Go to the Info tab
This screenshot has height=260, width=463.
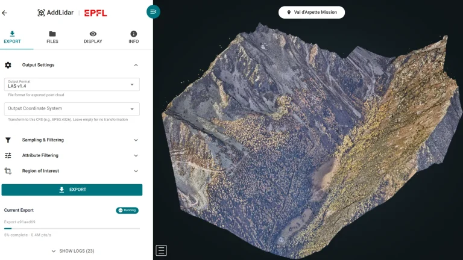[133, 37]
